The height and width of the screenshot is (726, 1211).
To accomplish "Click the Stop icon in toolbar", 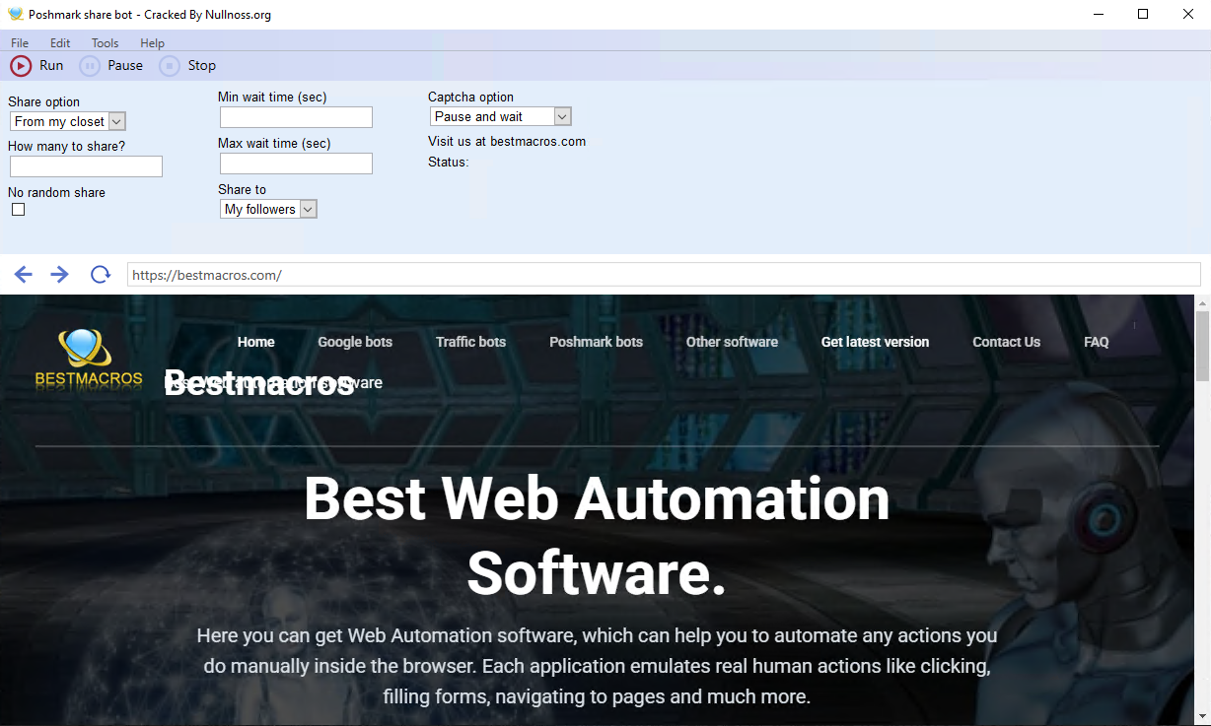I will pyautogui.click(x=170, y=66).
